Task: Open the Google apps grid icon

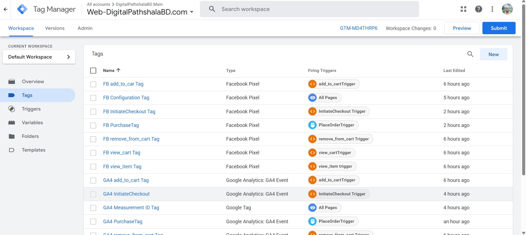Action: point(464,9)
